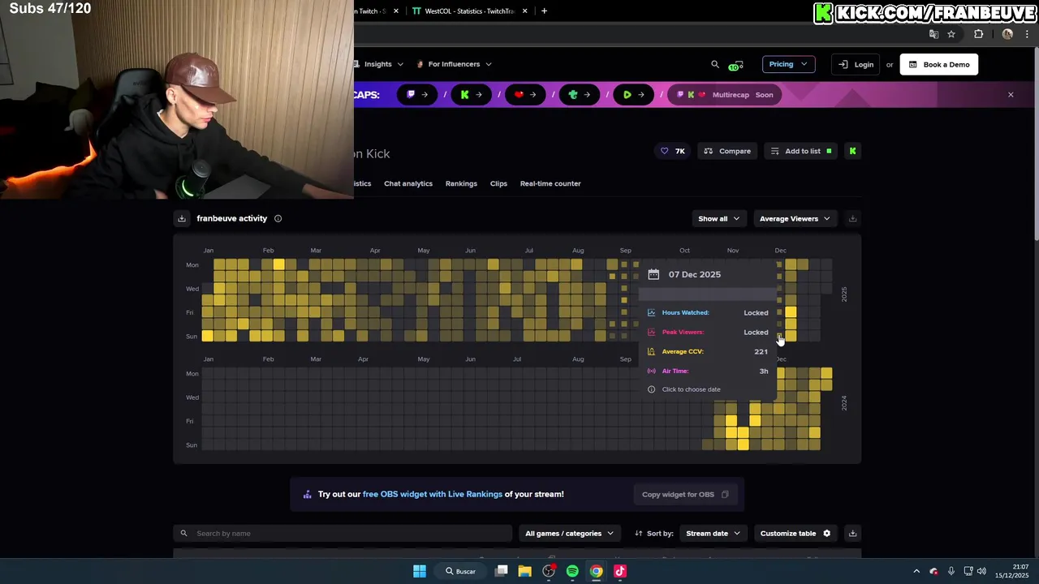This screenshot has width=1039, height=584.
Task: Click the Compare button
Action: coord(727,151)
